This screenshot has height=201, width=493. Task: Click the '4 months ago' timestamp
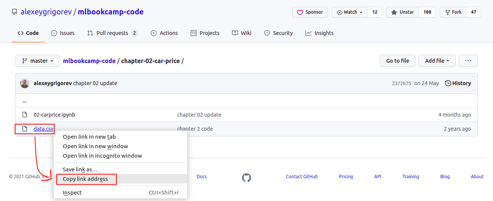455,115
